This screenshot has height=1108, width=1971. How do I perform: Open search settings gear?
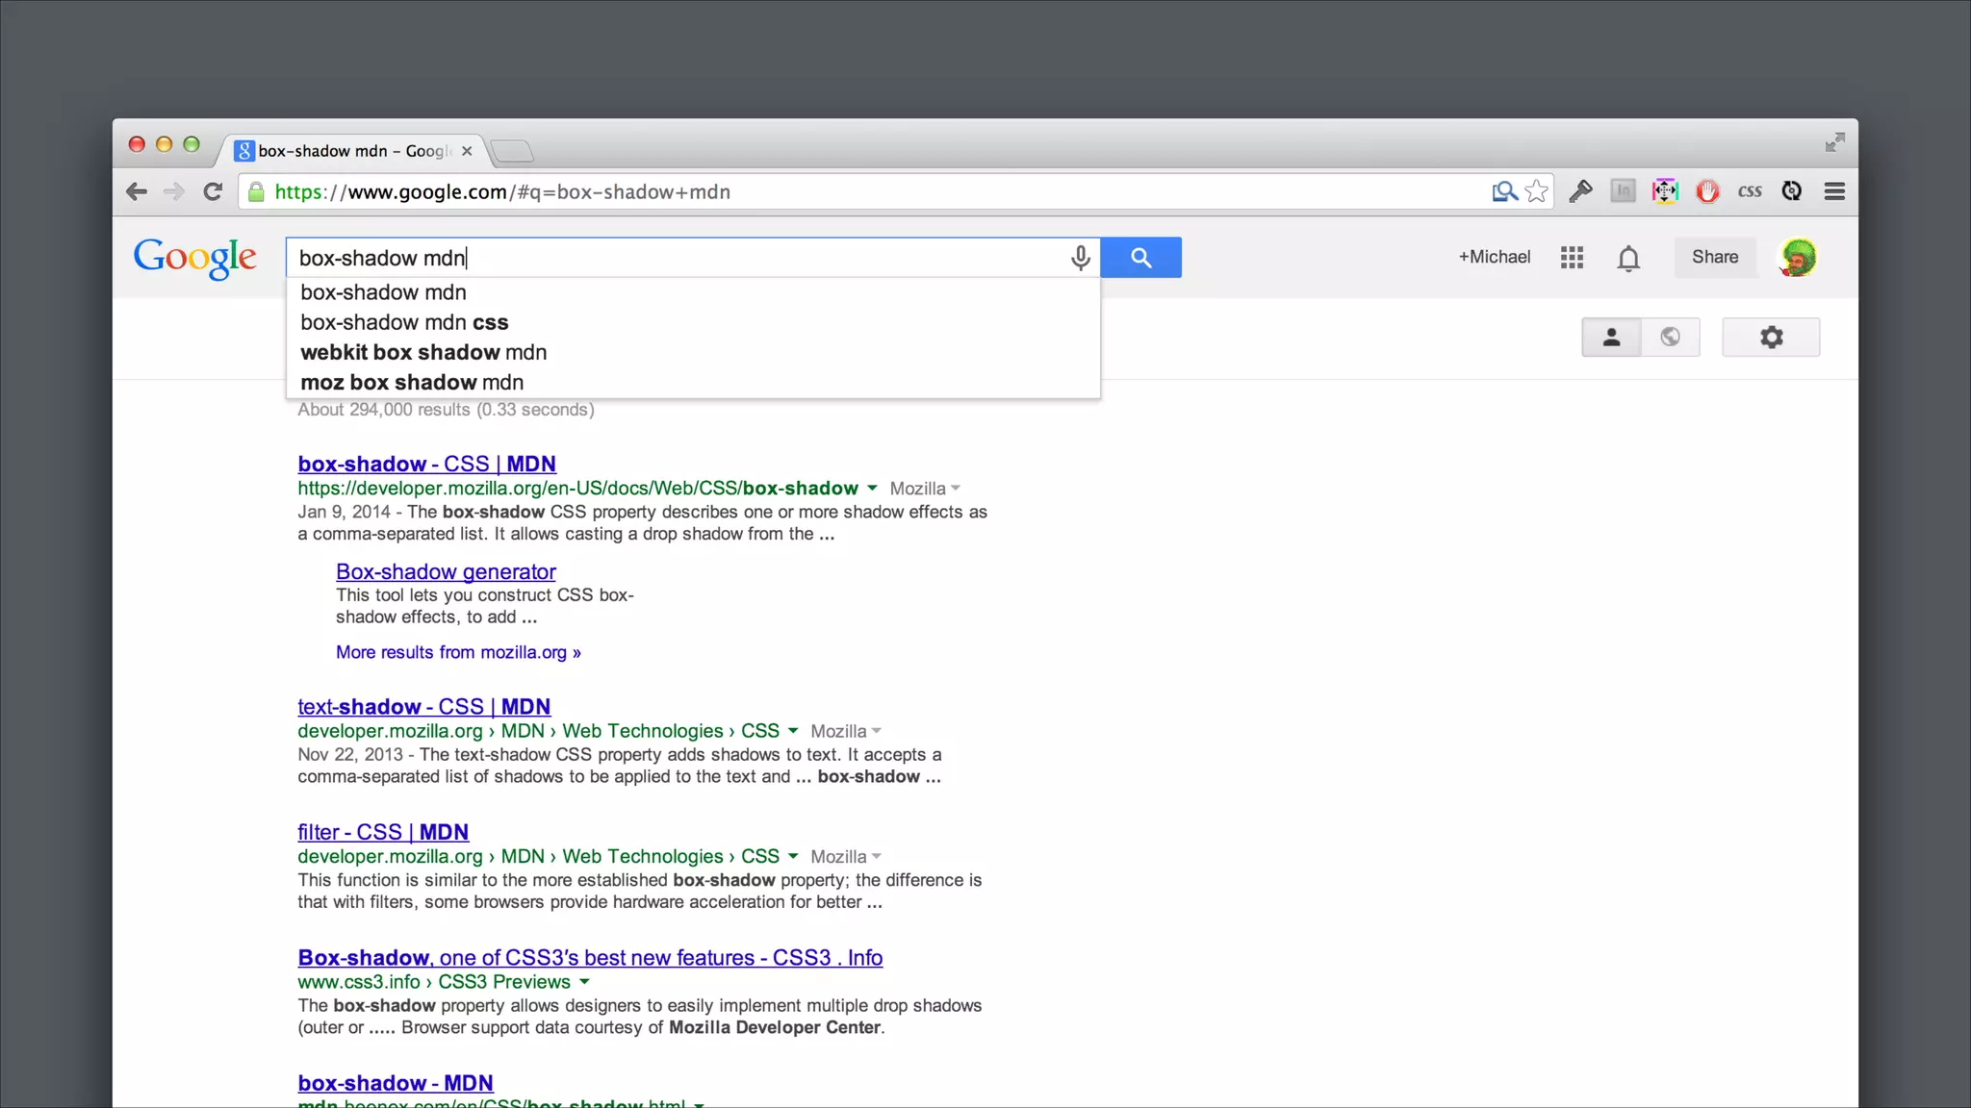(1771, 338)
